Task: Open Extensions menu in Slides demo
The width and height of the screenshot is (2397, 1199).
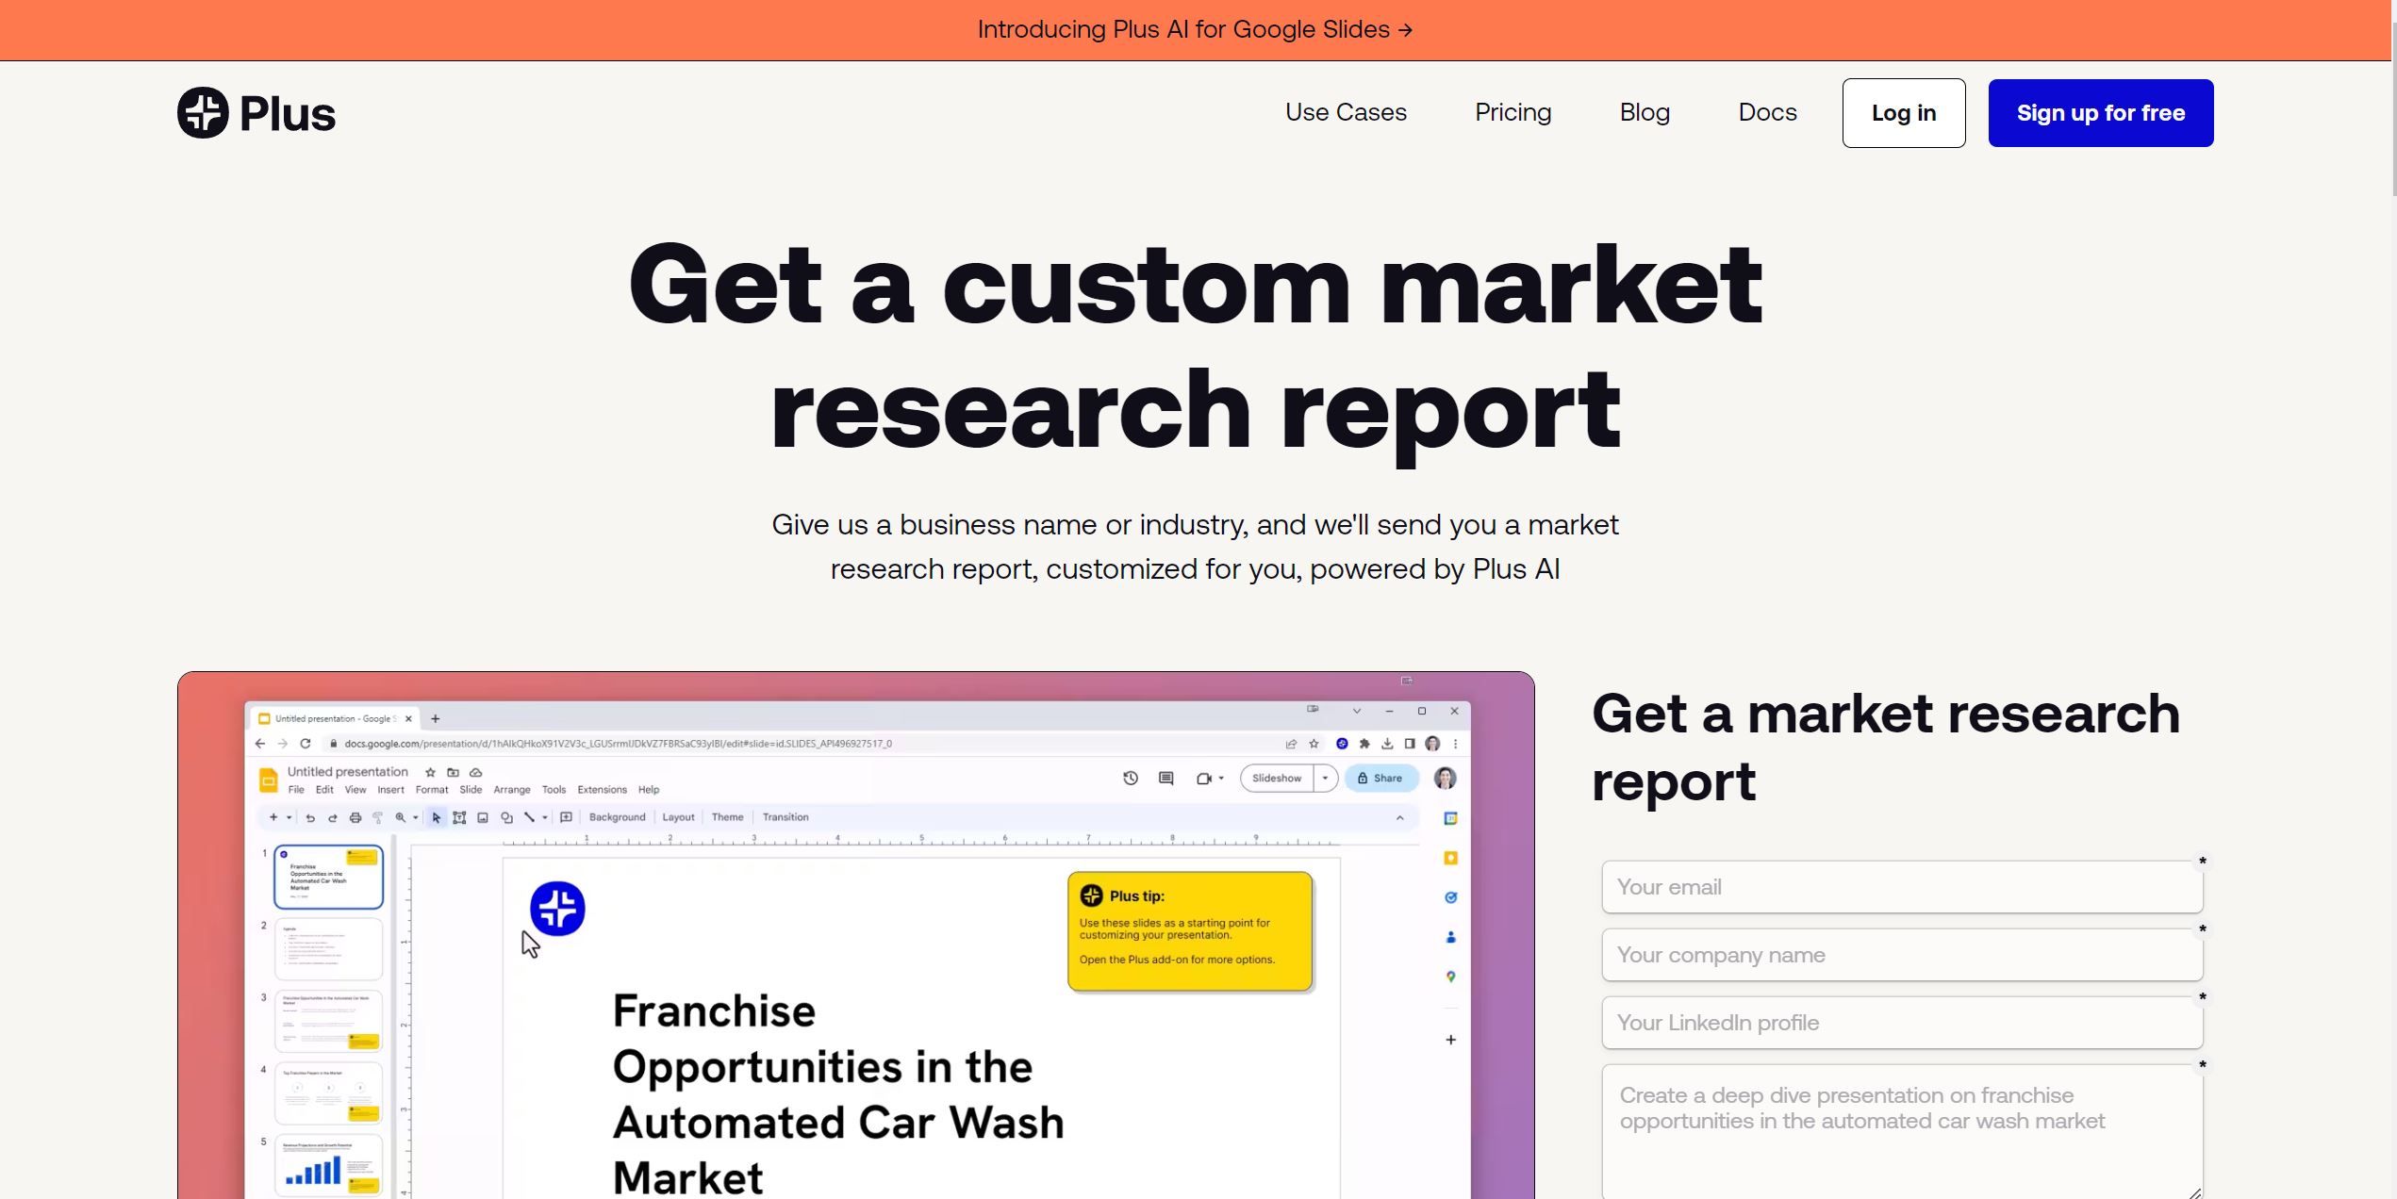Action: point(602,790)
